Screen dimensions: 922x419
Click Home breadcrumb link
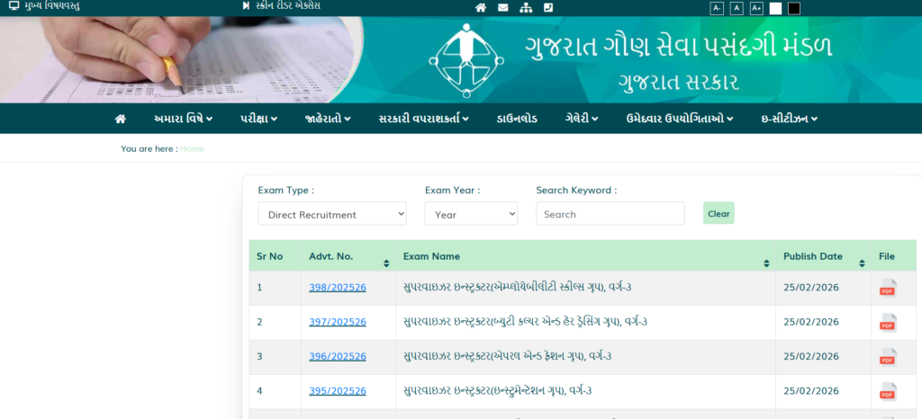[192, 149]
